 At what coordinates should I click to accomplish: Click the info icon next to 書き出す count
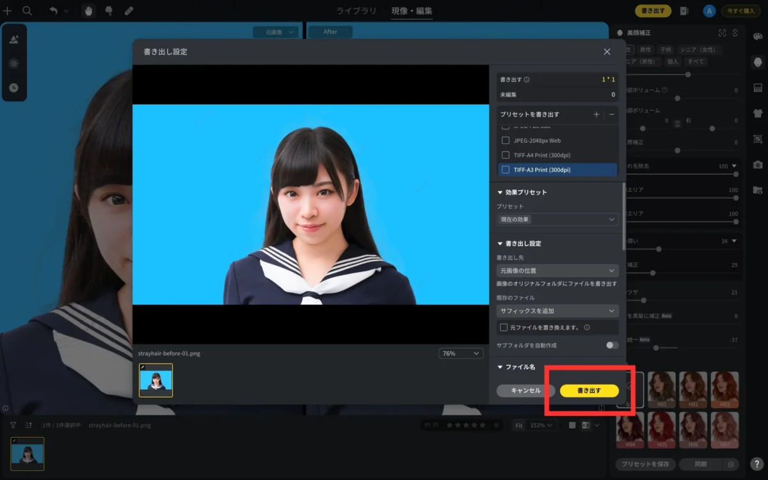tap(527, 80)
